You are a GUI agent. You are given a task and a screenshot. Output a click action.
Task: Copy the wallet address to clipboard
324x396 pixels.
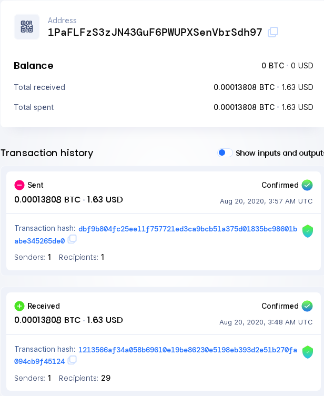272,32
